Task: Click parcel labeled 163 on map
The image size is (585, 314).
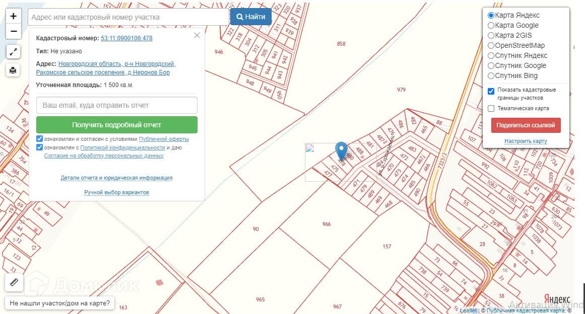Action: click(x=123, y=307)
